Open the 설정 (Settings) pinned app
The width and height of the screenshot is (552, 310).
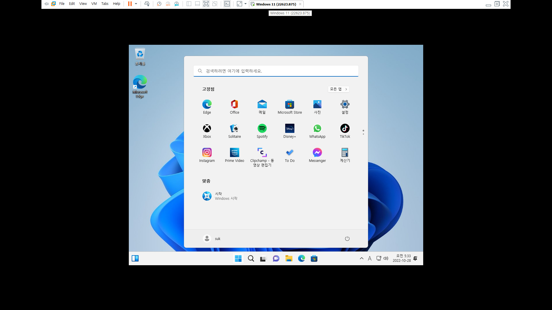pyautogui.click(x=345, y=107)
